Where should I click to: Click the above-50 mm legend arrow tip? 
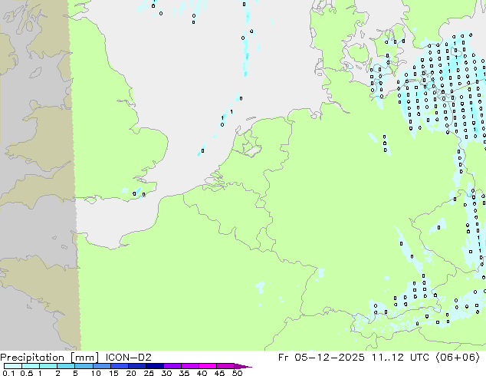[243, 366]
